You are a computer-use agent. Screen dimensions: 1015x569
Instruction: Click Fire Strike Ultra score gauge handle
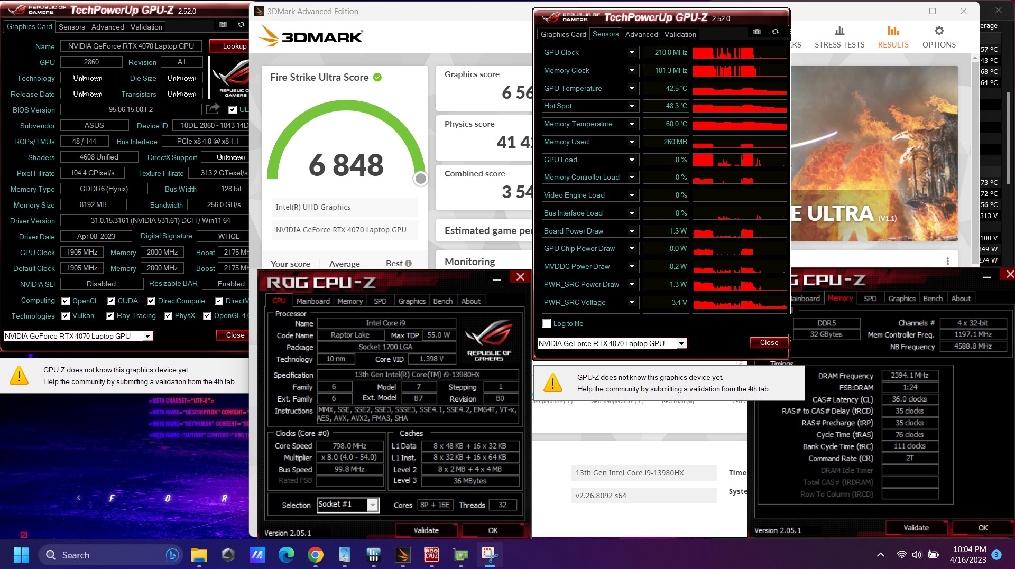(x=420, y=179)
